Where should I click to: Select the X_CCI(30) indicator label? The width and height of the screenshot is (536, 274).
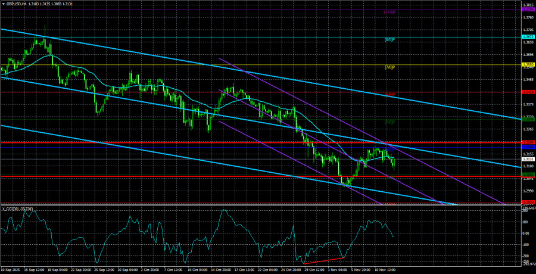pyautogui.click(x=11, y=208)
